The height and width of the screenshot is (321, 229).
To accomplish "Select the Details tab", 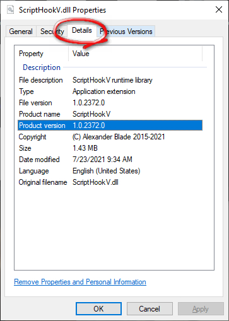I will [x=82, y=30].
